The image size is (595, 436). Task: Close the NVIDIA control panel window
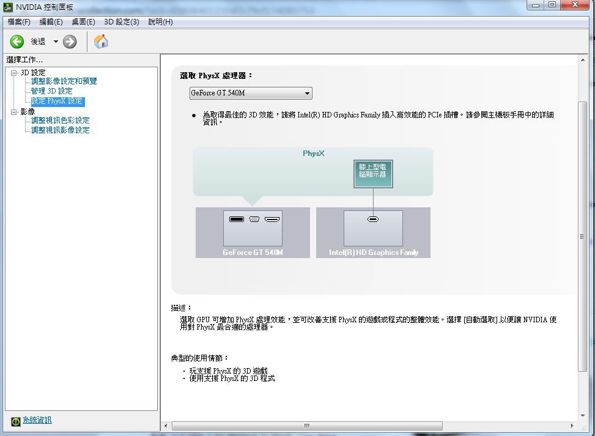575,5
